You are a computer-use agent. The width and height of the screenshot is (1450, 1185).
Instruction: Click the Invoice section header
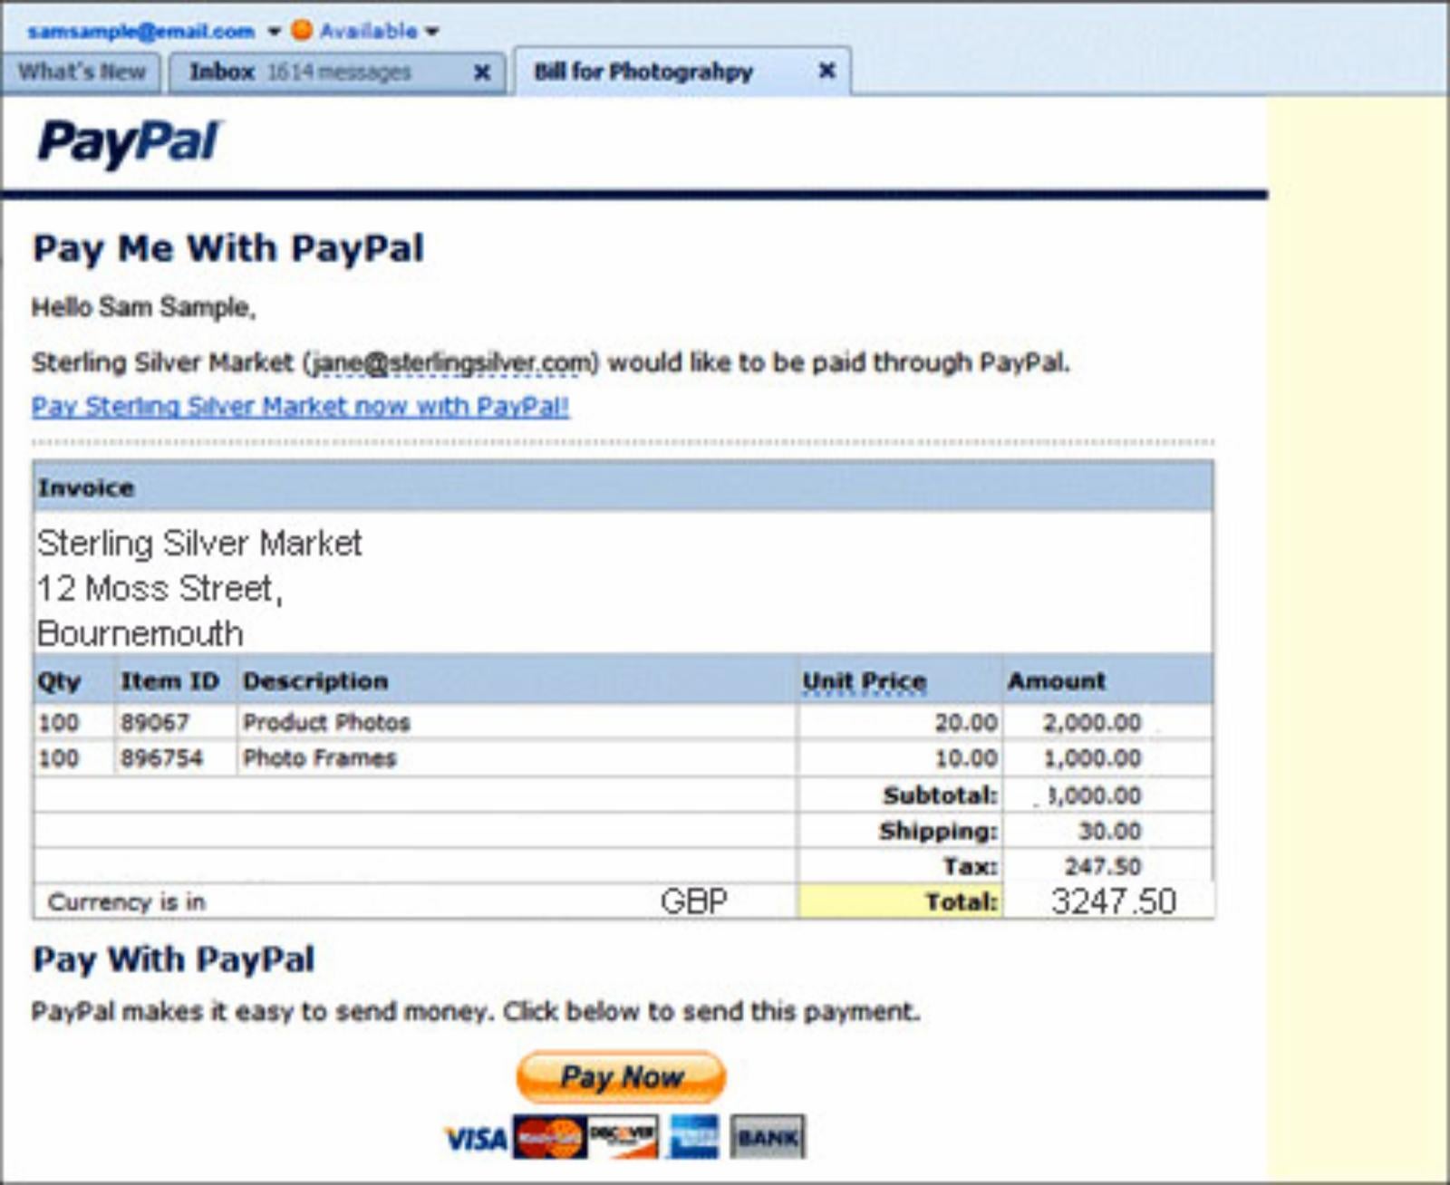(623, 487)
